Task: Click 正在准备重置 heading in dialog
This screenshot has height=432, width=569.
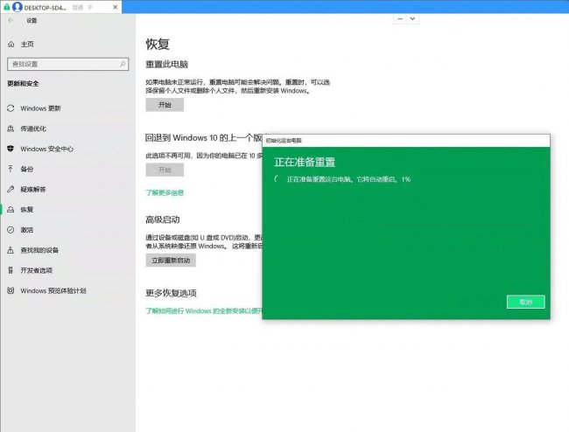Action: pos(305,162)
